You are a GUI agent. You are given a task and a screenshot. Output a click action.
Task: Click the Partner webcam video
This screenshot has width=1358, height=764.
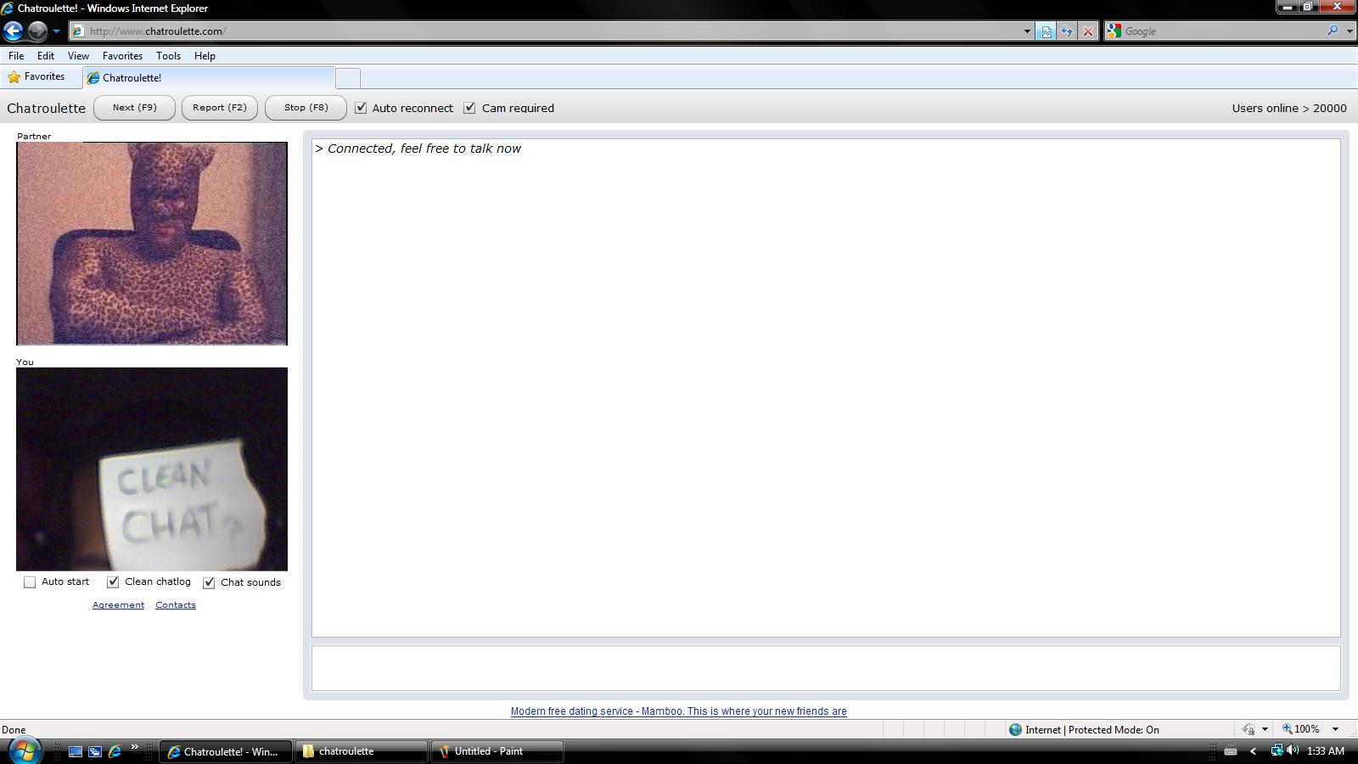pyautogui.click(x=152, y=244)
